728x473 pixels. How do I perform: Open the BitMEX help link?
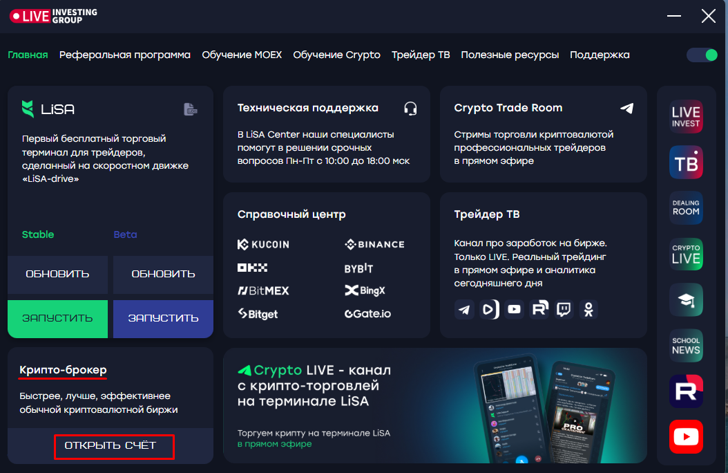(263, 291)
